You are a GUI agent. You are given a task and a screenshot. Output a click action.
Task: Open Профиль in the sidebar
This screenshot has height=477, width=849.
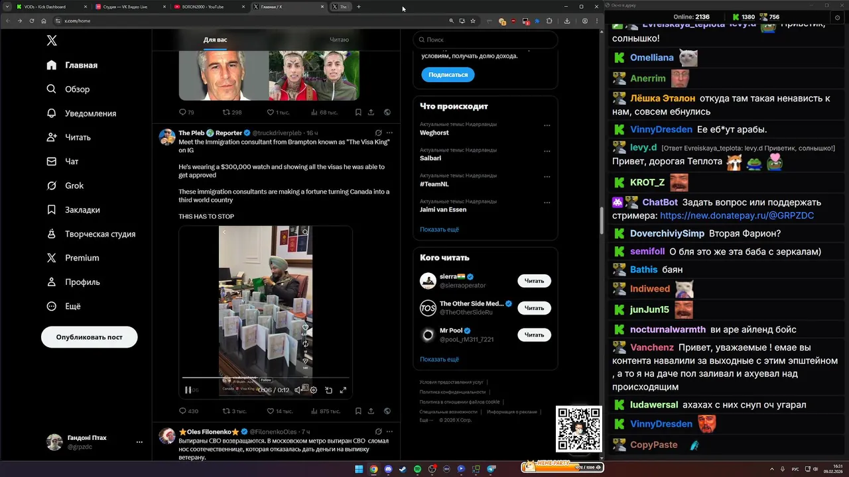click(x=74, y=282)
